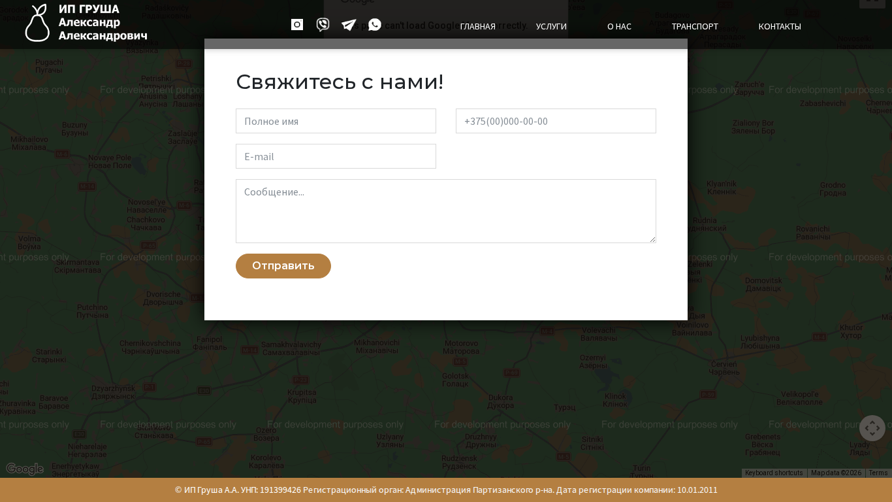This screenshot has width=892, height=502.
Task: Open the map Terms link
Action: (x=878, y=473)
